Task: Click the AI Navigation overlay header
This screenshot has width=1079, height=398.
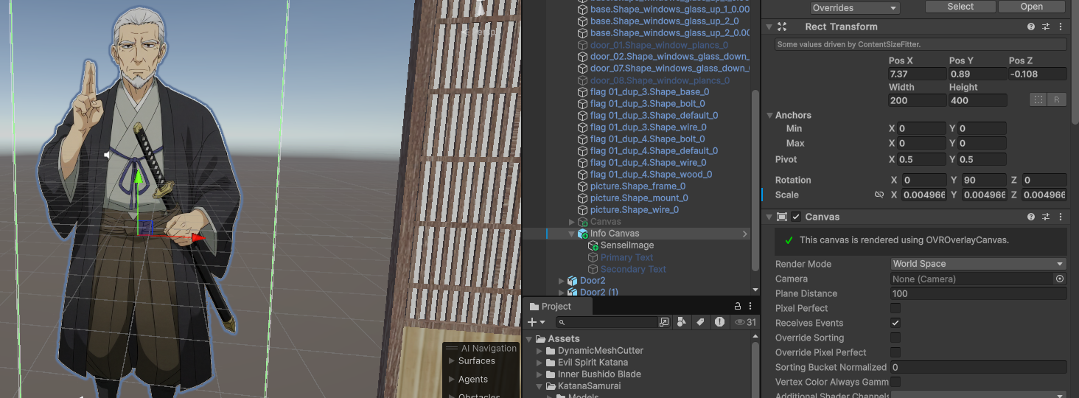Action: (x=482, y=349)
